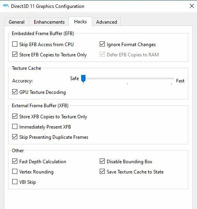Viewport: 197px width, 209px height.
Task: Click the Accuracy: label
Action: (x=22, y=81)
